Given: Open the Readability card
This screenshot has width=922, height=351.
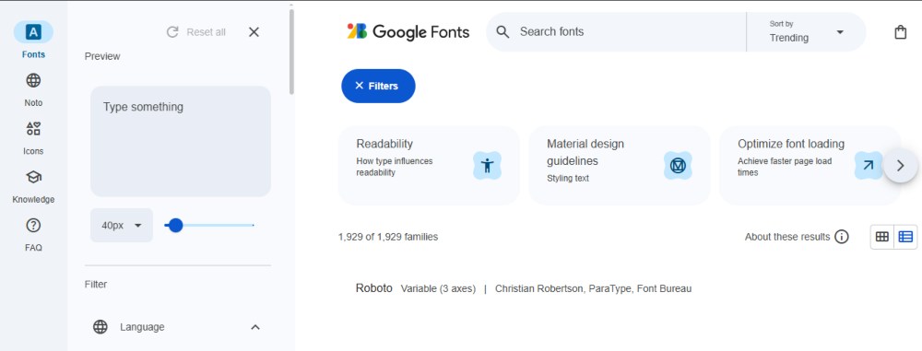Looking at the screenshot, I should tap(429, 166).
